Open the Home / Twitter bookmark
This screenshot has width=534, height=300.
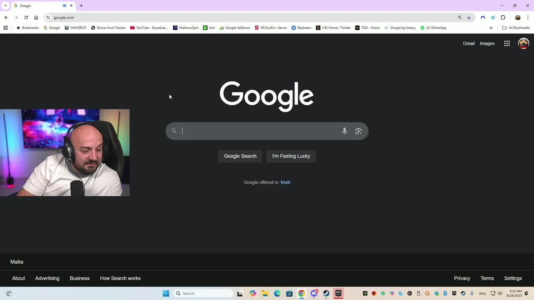pos(333,28)
